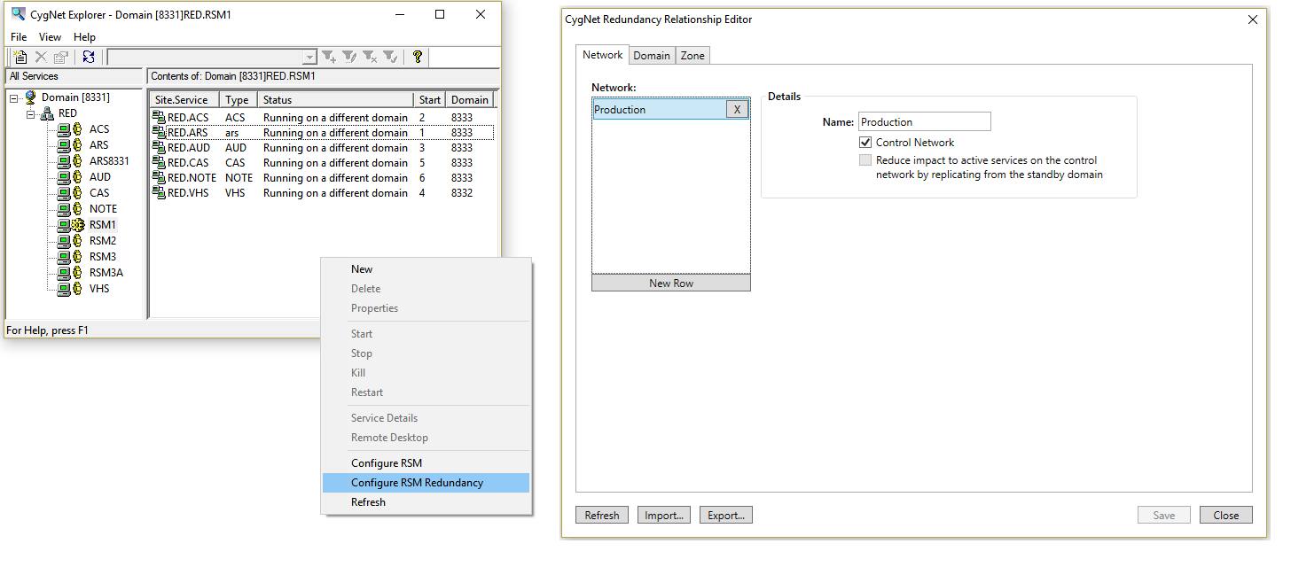Click the RED.NOTE row computer icon
This screenshot has width=1291, height=567.
coord(160,178)
